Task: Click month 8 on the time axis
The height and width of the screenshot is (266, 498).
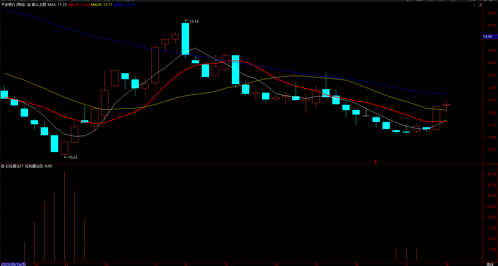Action: pos(447,265)
